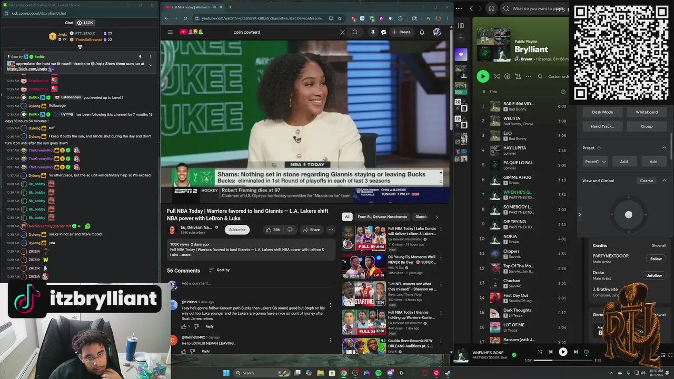Image resolution: width=674 pixels, height=379 pixels.
Task: Like the video showing 356 likes
Action: coord(273,230)
